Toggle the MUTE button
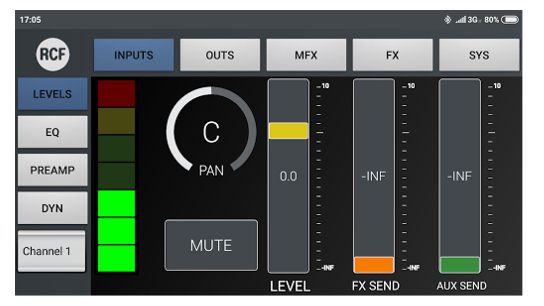The width and height of the screenshot is (544, 306). coord(211,245)
